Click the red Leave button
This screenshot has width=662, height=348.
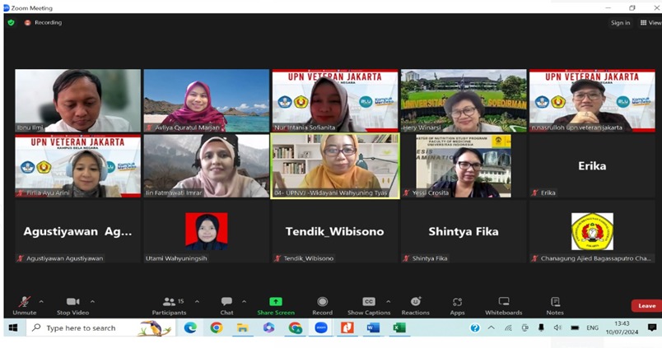click(x=646, y=305)
